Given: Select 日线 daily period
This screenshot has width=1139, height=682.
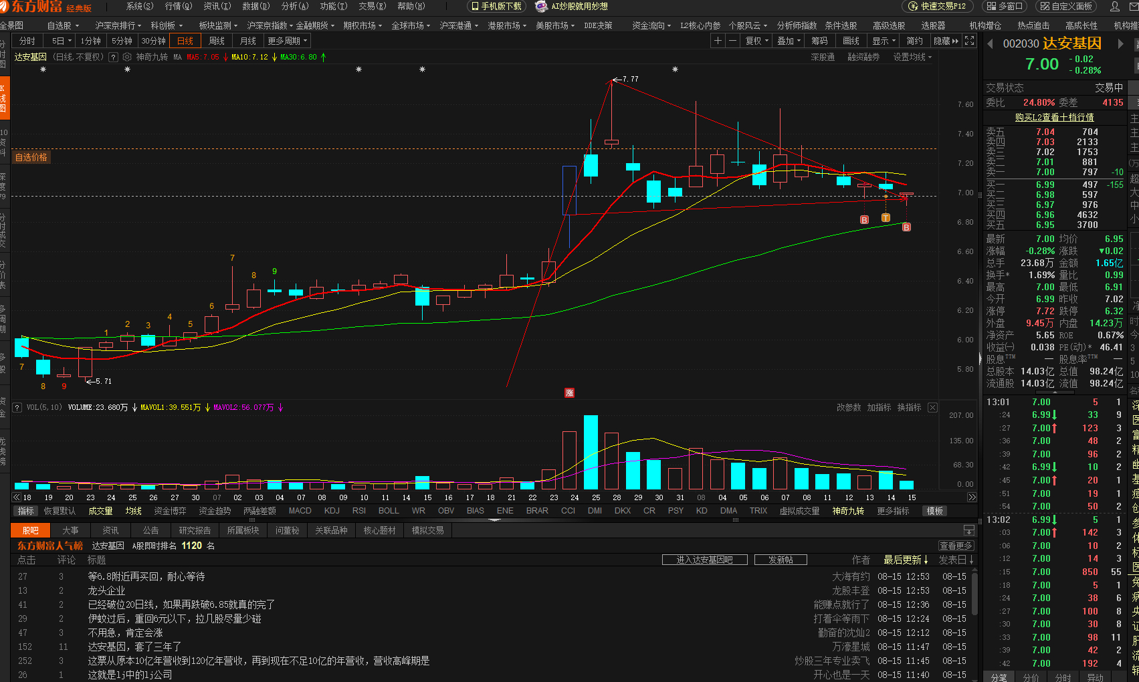Looking at the screenshot, I should 185,41.
